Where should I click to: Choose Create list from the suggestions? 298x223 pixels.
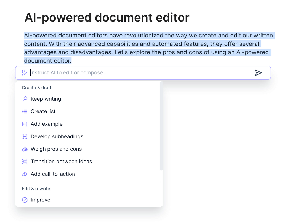(43, 111)
